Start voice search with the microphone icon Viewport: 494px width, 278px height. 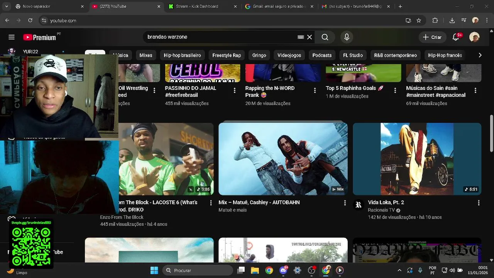347,37
